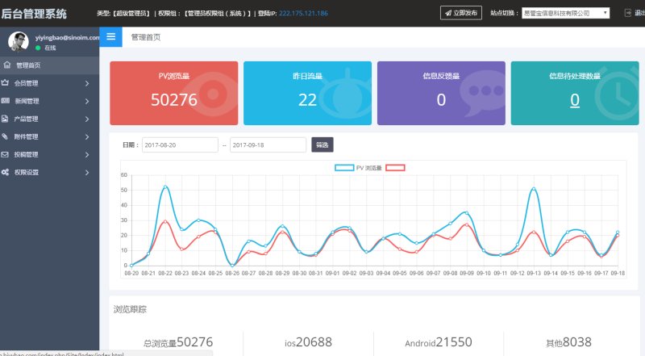Click the newspaper icon beside 新闻管理
The height and width of the screenshot is (356, 645).
(x=6, y=101)
